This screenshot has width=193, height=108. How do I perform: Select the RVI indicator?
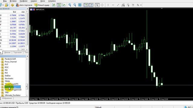pos(6,73)
